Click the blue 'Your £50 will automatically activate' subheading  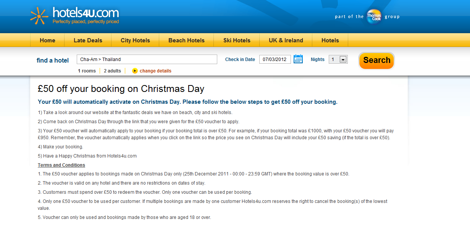pyautogui.click(x=187, y=102)
